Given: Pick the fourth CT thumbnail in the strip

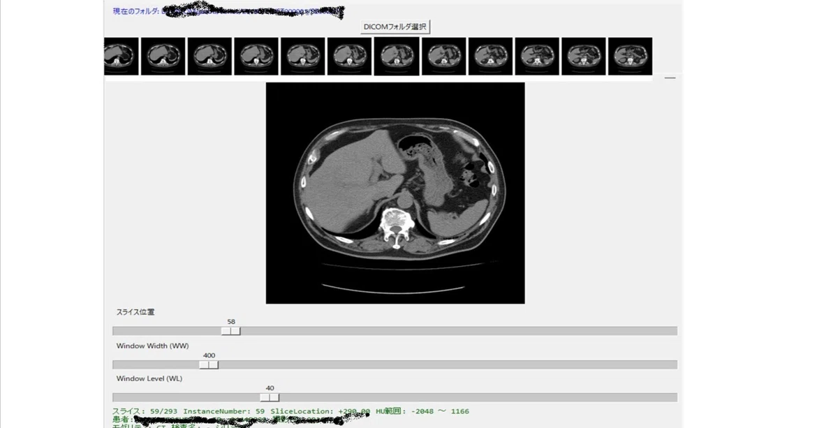Looking at the screenshot, I should [256, 57].
